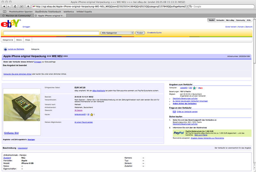
Task: Open the telefonica bookmark
Action: (68, 12)
